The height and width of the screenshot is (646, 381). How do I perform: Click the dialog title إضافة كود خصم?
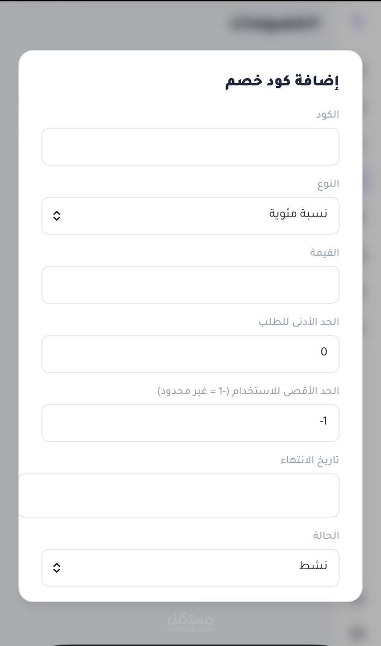coord(282,81)
